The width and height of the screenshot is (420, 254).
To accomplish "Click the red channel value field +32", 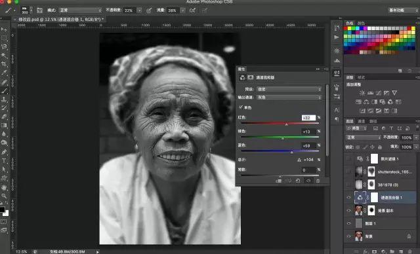I will point(309,118).
